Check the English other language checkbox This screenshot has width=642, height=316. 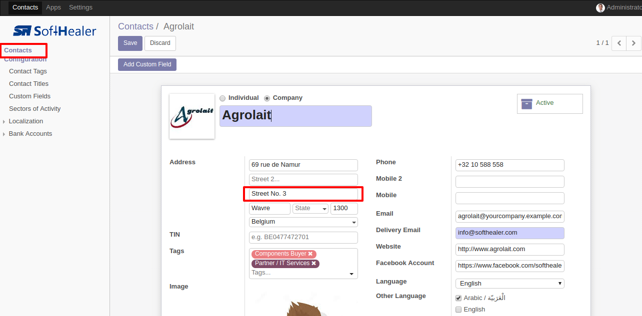458,310
